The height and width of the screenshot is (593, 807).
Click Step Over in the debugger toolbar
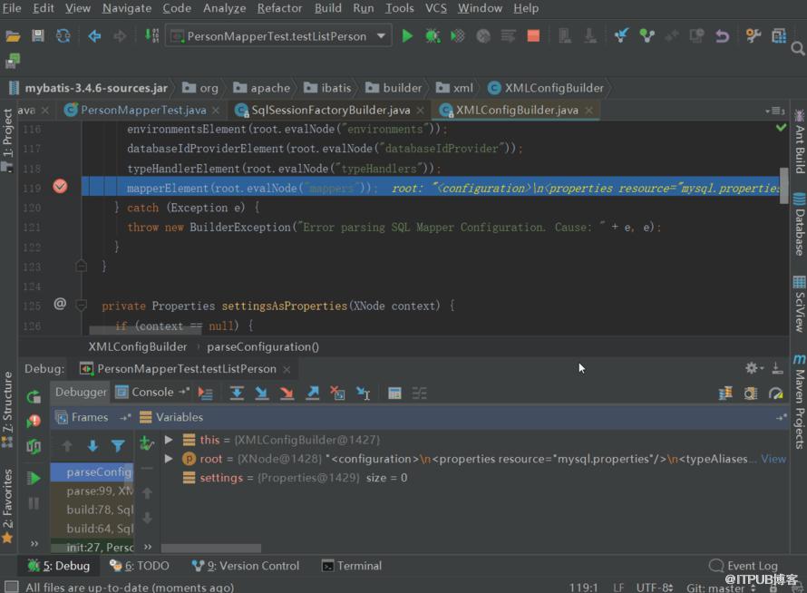[237, 394]
